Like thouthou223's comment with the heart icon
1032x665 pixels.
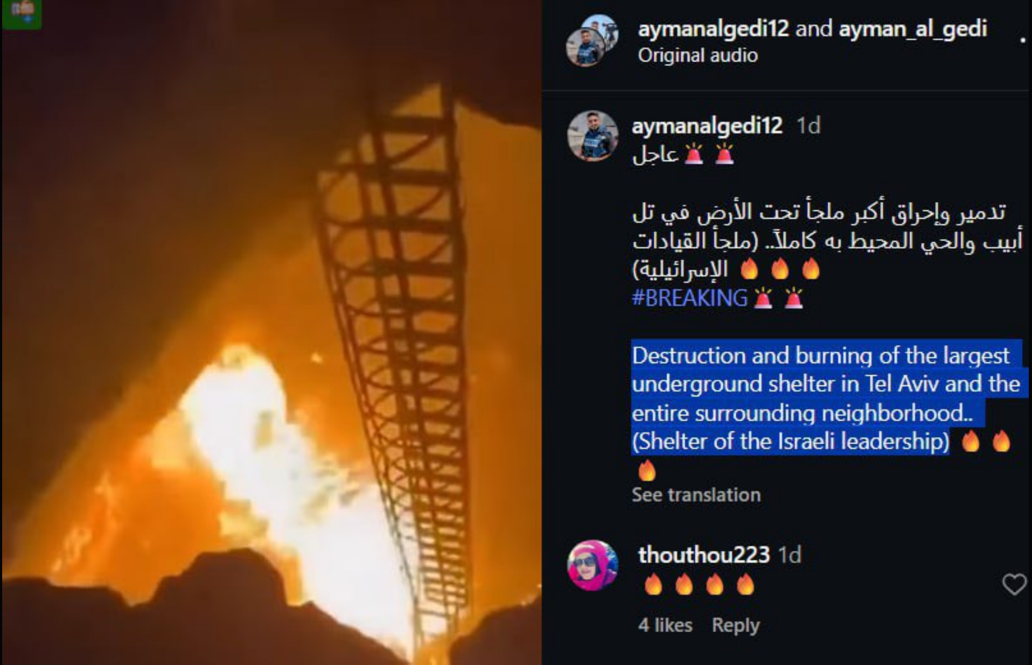(x=1014, y=584)
